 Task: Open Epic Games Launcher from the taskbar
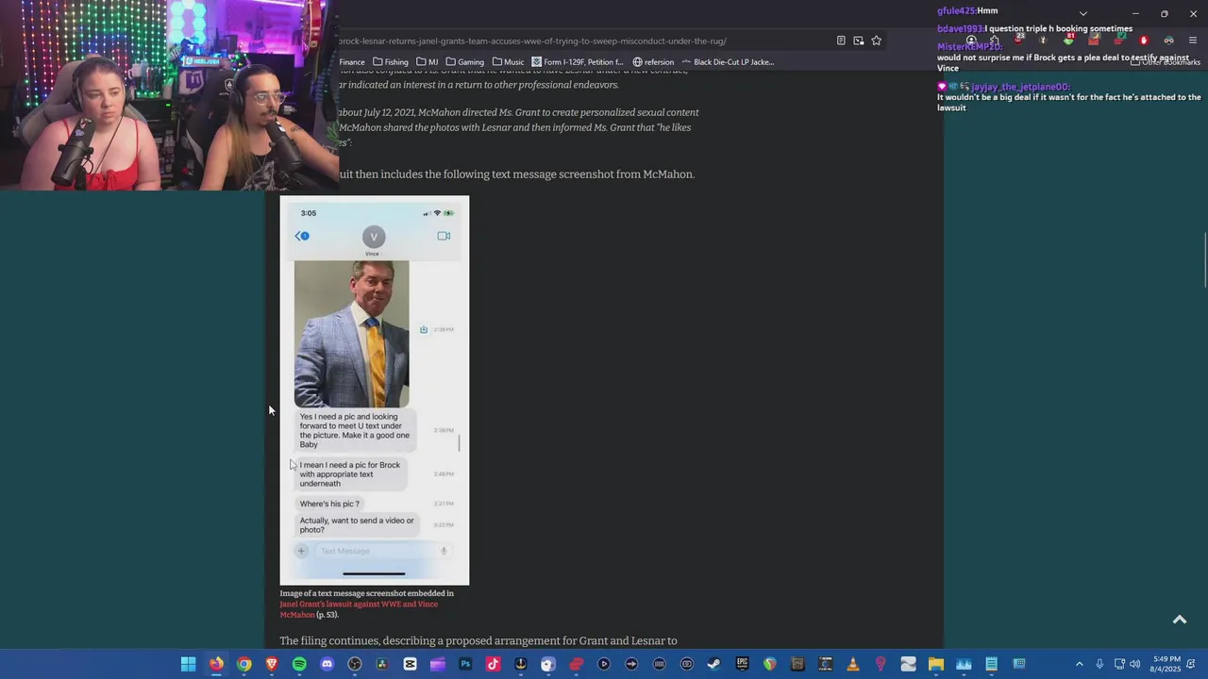(x=742, y=664)
